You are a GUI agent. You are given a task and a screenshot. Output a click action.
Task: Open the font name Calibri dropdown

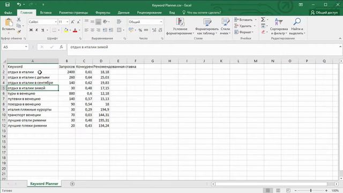click(x=56, y=22)
